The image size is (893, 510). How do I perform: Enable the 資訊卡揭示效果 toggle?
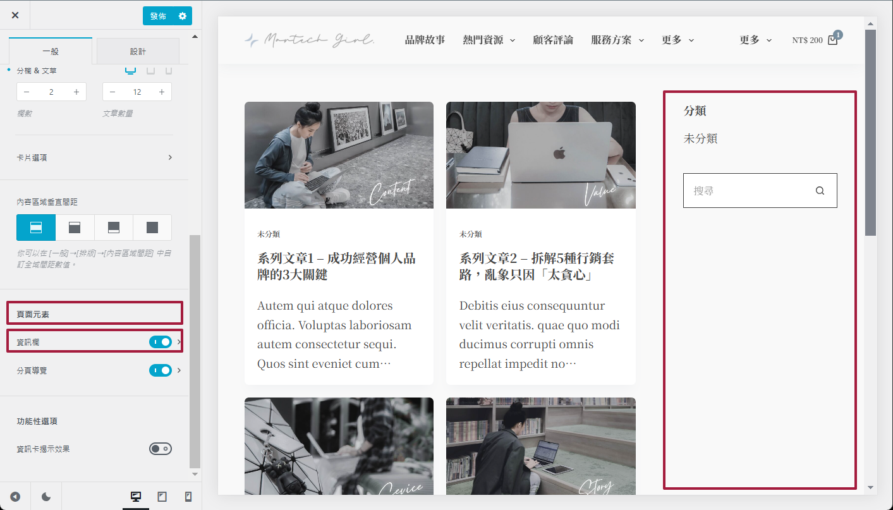click(x=161, y=449)
